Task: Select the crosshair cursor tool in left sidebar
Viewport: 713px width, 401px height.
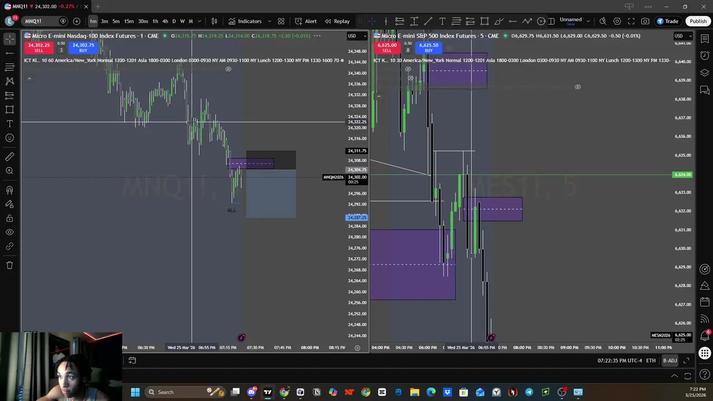Action: [9, 39]
